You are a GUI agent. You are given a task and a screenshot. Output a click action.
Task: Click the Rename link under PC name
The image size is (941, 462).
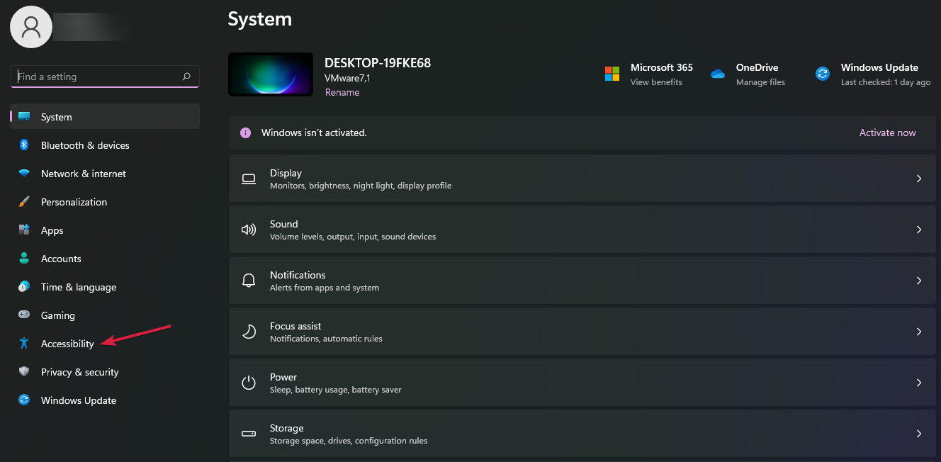tap(342, 92)
